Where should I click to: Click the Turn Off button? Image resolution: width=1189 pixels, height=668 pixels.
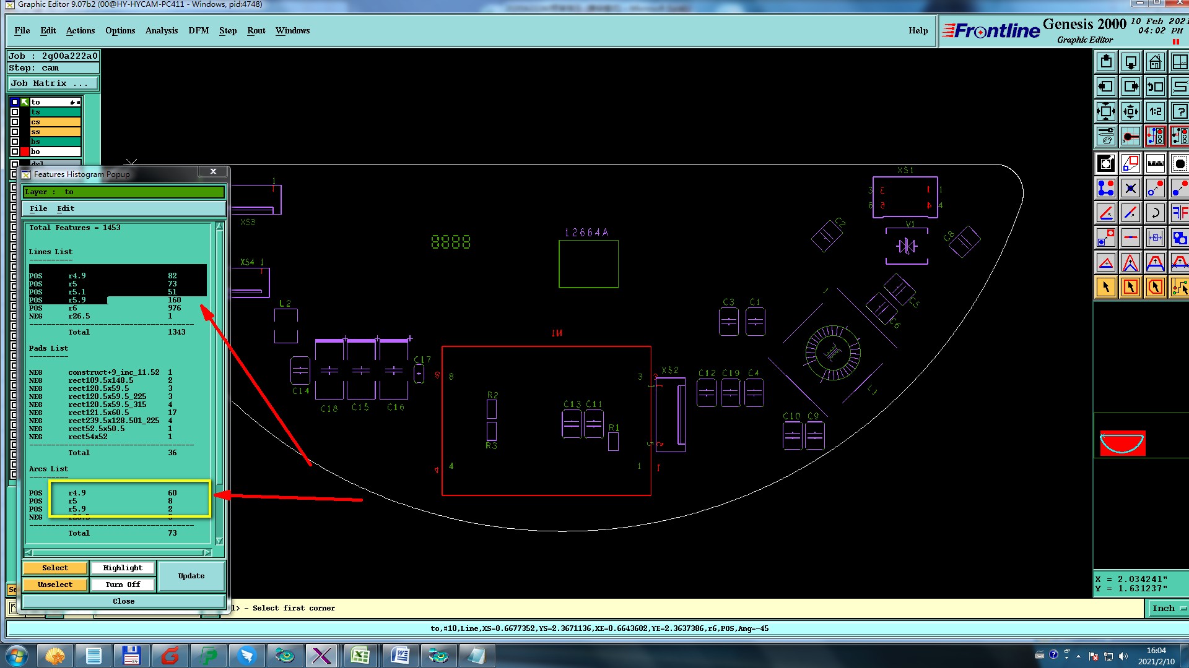pos(123,584)
